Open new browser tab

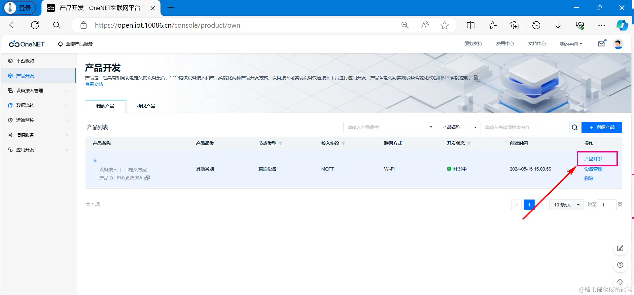point(171,8)
